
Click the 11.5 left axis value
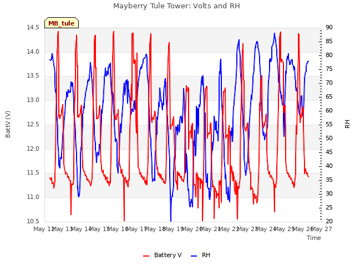[33, 173]
